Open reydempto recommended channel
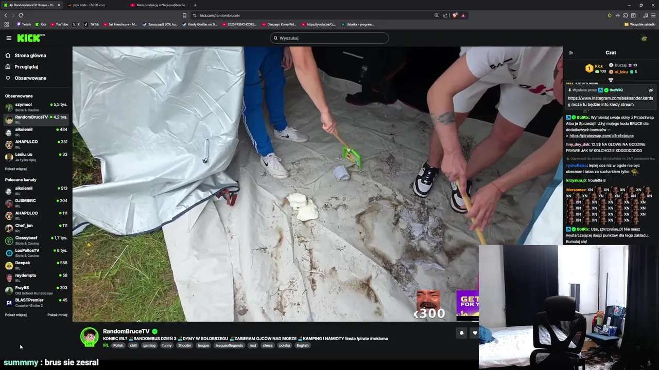659x370 pixels. (x=36, y=277)
